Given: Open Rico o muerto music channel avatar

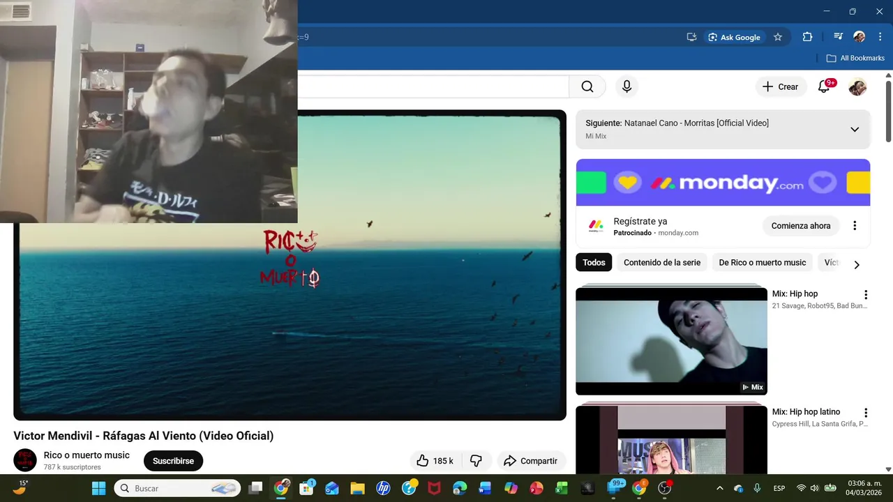Looking at the screenshot, I should [x=25, y=460].
